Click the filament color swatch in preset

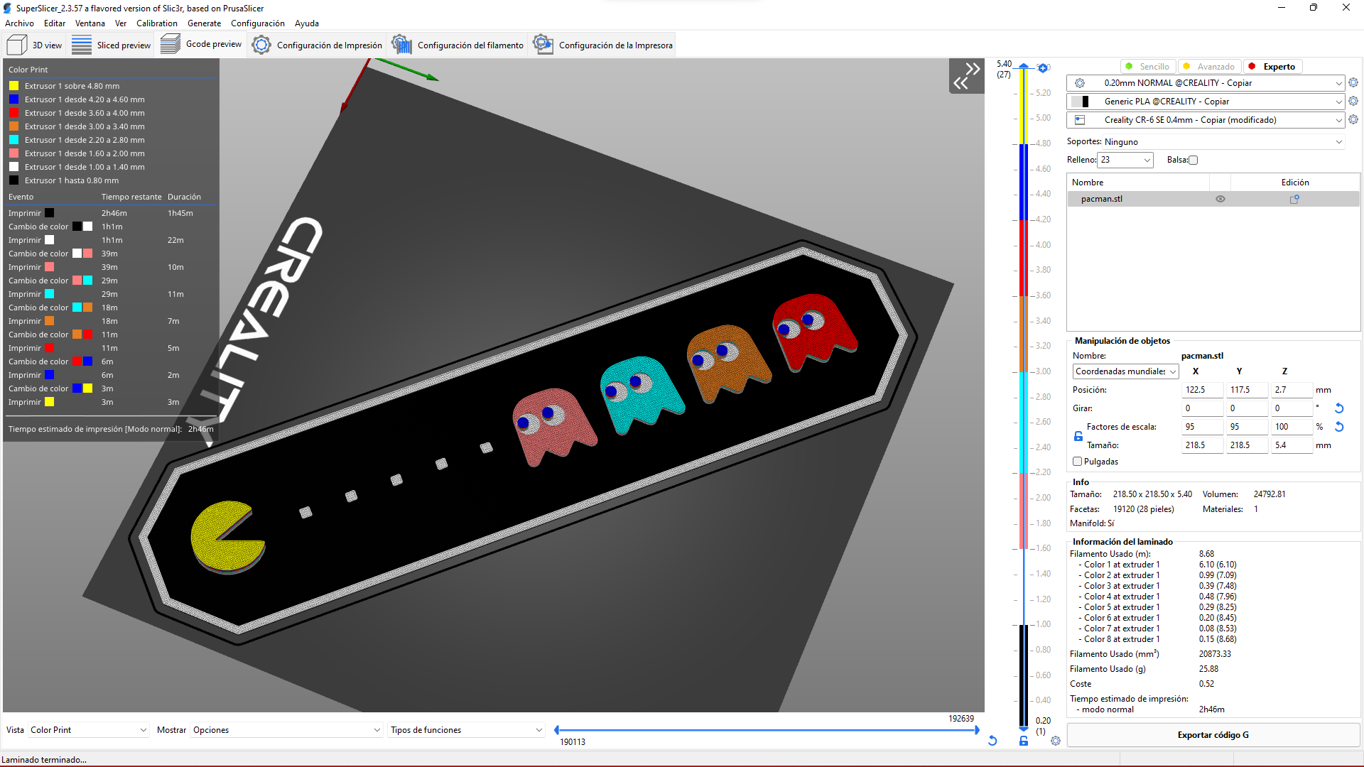(1080, 102)
